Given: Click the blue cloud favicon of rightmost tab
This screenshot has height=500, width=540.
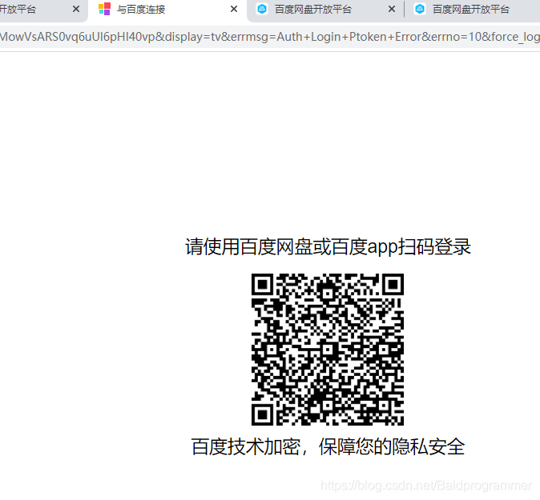Looking at the screenshot, I should tap(420, 10).
